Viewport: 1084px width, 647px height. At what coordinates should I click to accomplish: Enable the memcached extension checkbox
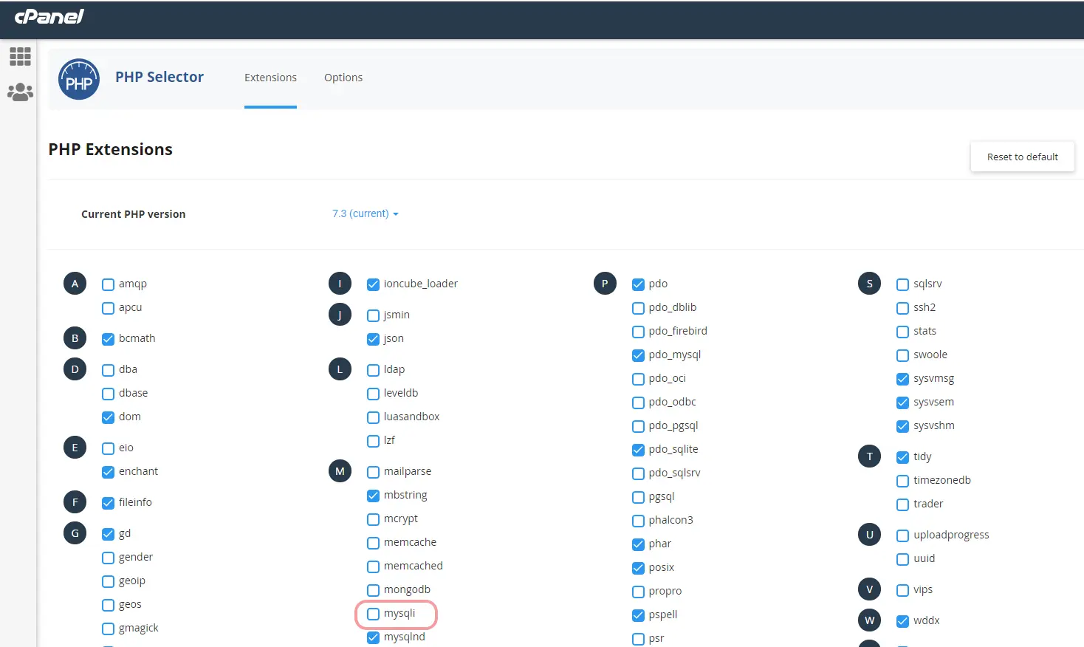374,566
